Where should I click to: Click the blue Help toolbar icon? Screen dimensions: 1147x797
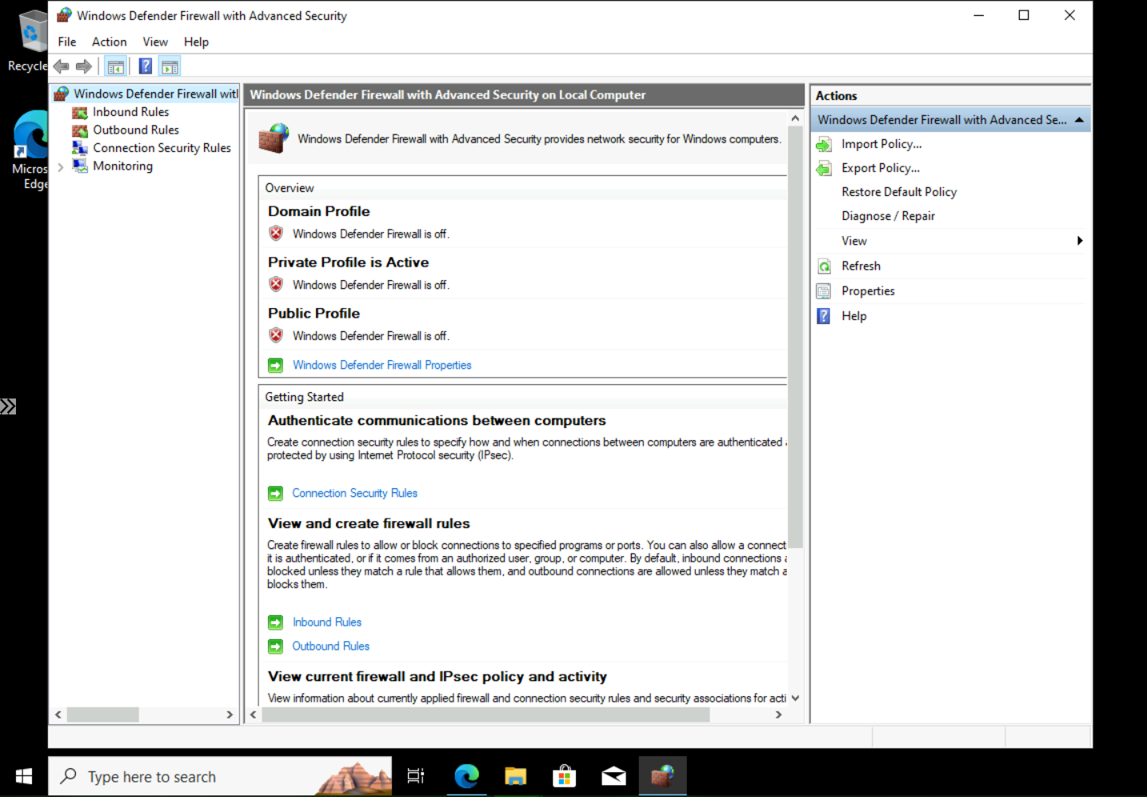pyautogui.click(x=146, y=66)
